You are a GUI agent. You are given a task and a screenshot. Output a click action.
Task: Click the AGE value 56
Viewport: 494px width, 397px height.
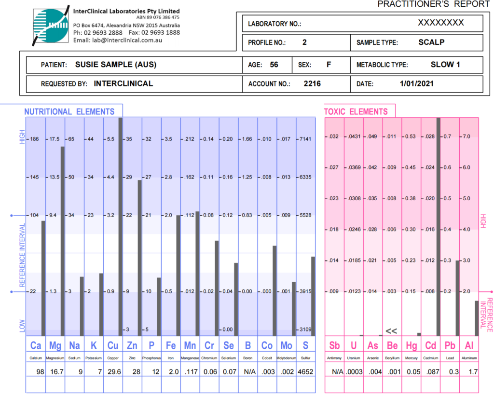coord(274,65)
